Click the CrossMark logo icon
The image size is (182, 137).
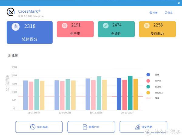pos(11,12)
